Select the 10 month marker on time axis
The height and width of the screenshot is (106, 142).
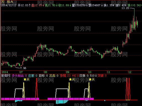90,72
